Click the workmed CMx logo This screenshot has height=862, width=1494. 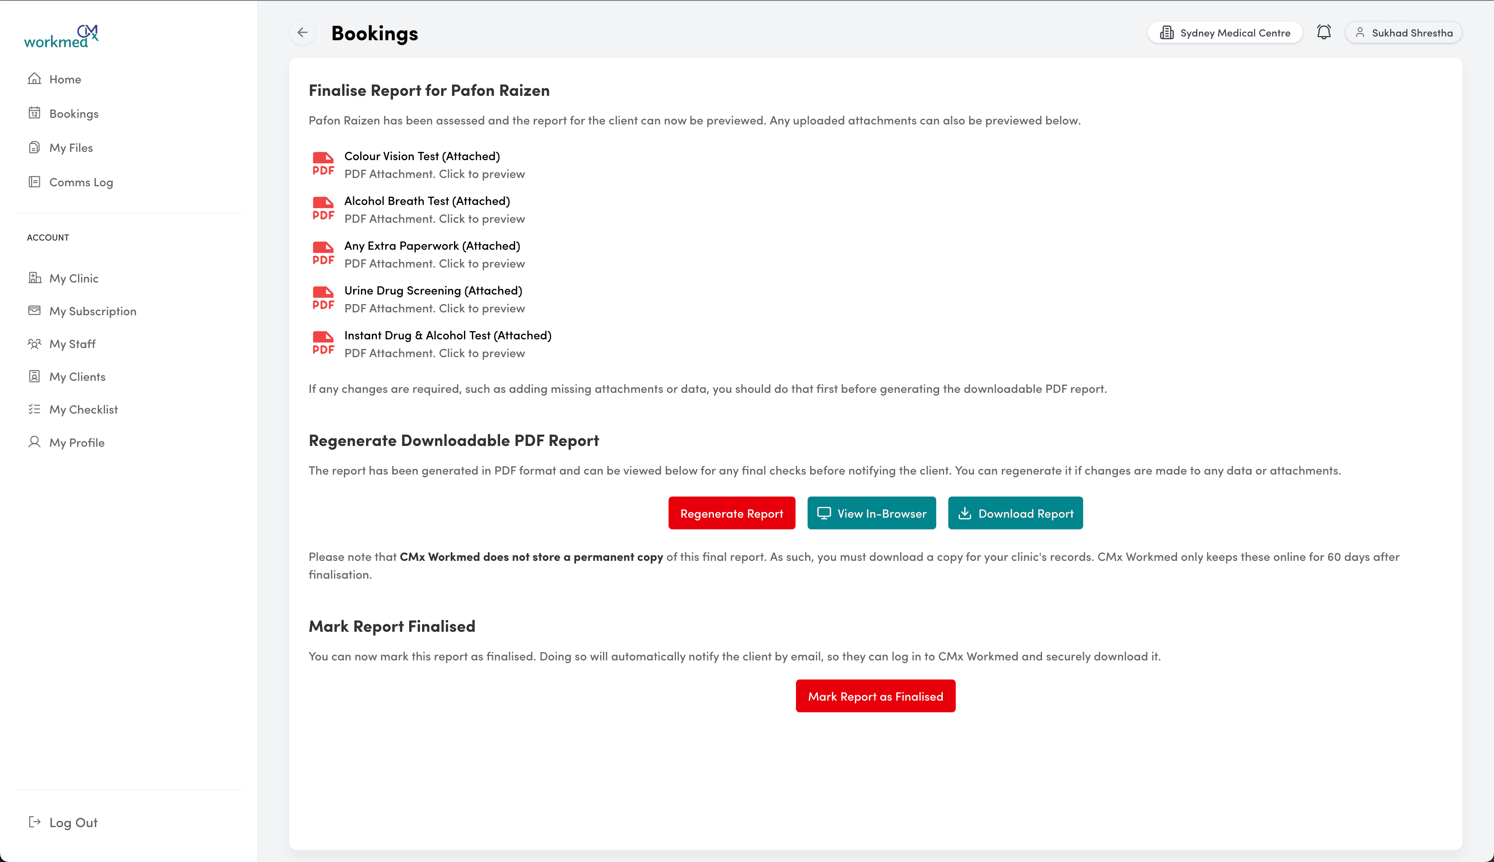click(x=61, y=37)
